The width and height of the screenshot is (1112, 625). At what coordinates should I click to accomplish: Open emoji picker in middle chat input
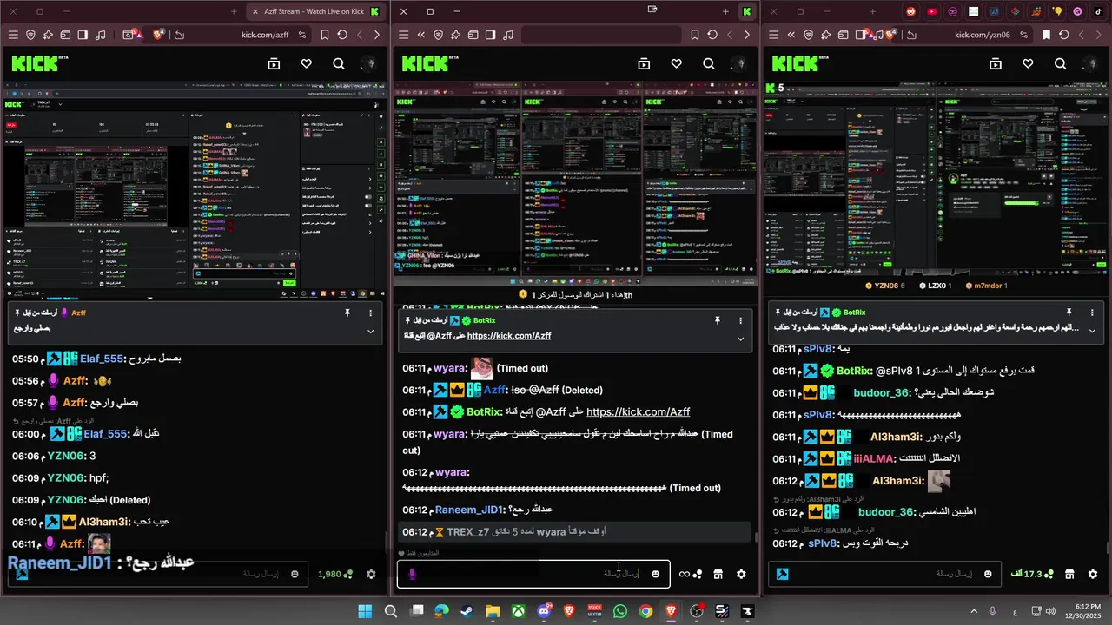(x=655, y=574)
